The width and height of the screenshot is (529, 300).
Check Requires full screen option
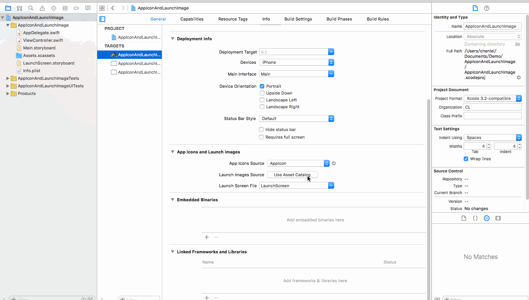(261, 137)
